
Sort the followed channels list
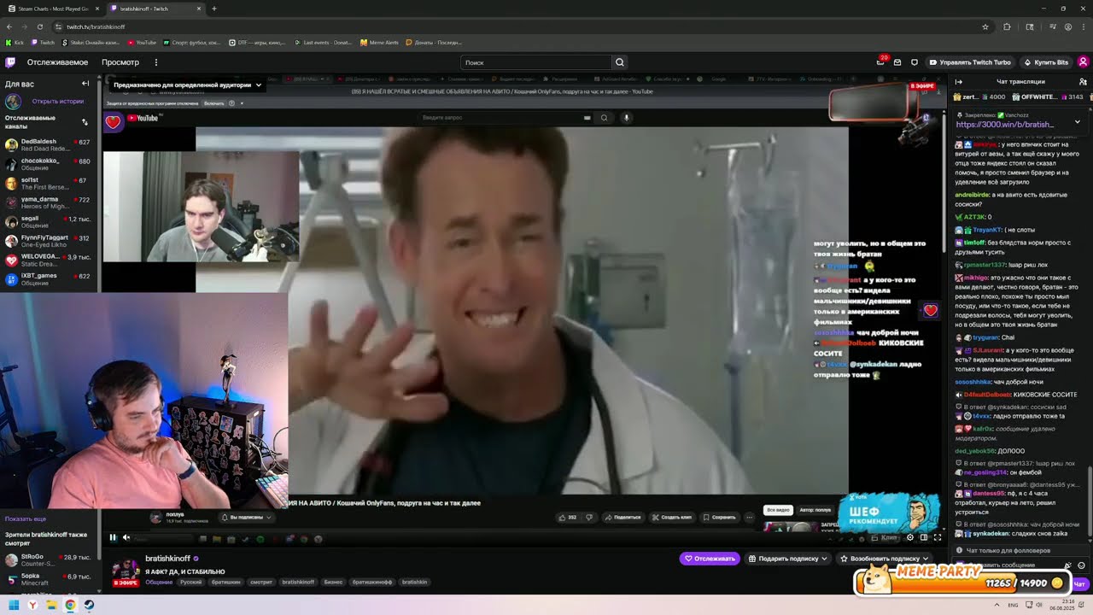click(x=85, y=121)
